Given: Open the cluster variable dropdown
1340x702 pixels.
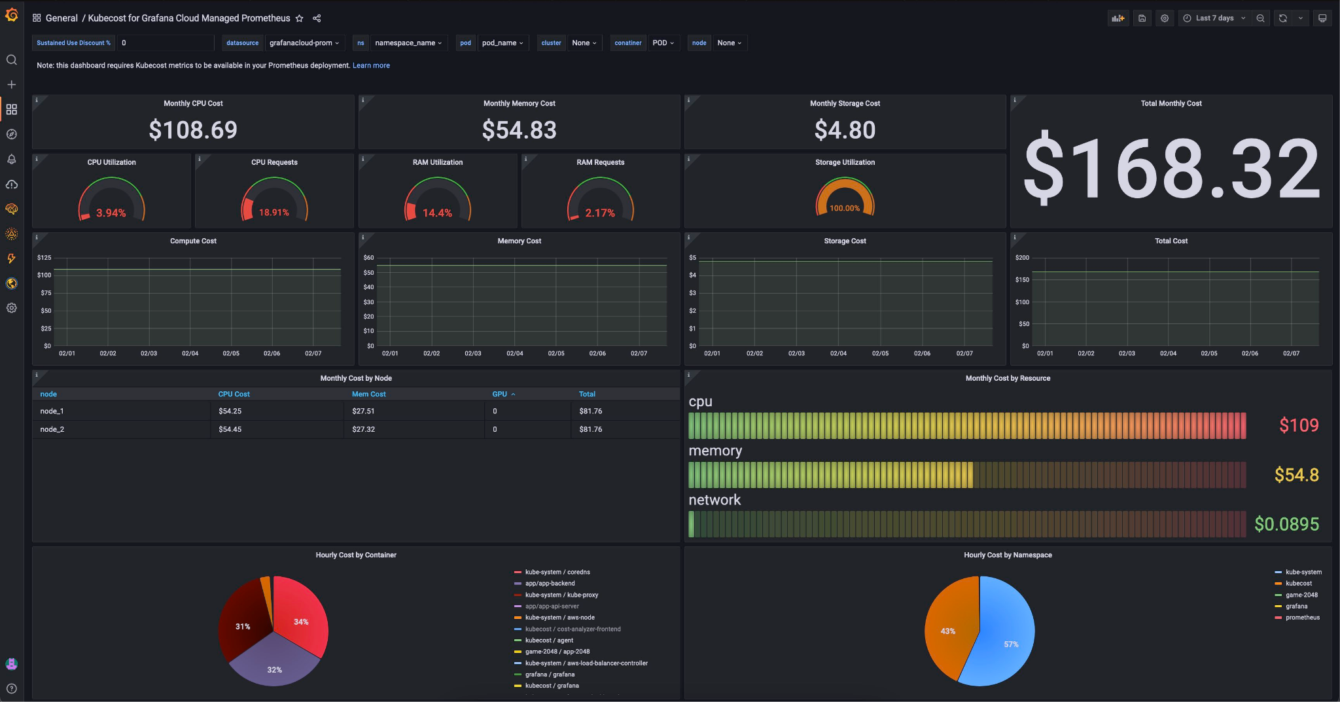Looking at the screenshot, I should coord(584,43).
